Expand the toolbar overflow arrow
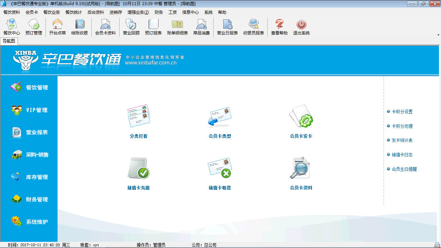The width and height of the screenshot is (441, 248). pos(438,35)
